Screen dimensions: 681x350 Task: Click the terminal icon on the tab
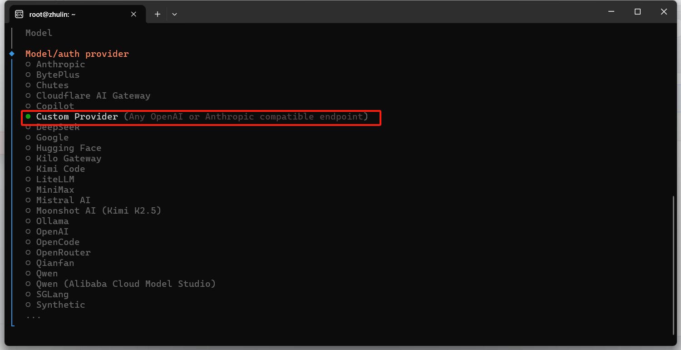click(19, 14)
